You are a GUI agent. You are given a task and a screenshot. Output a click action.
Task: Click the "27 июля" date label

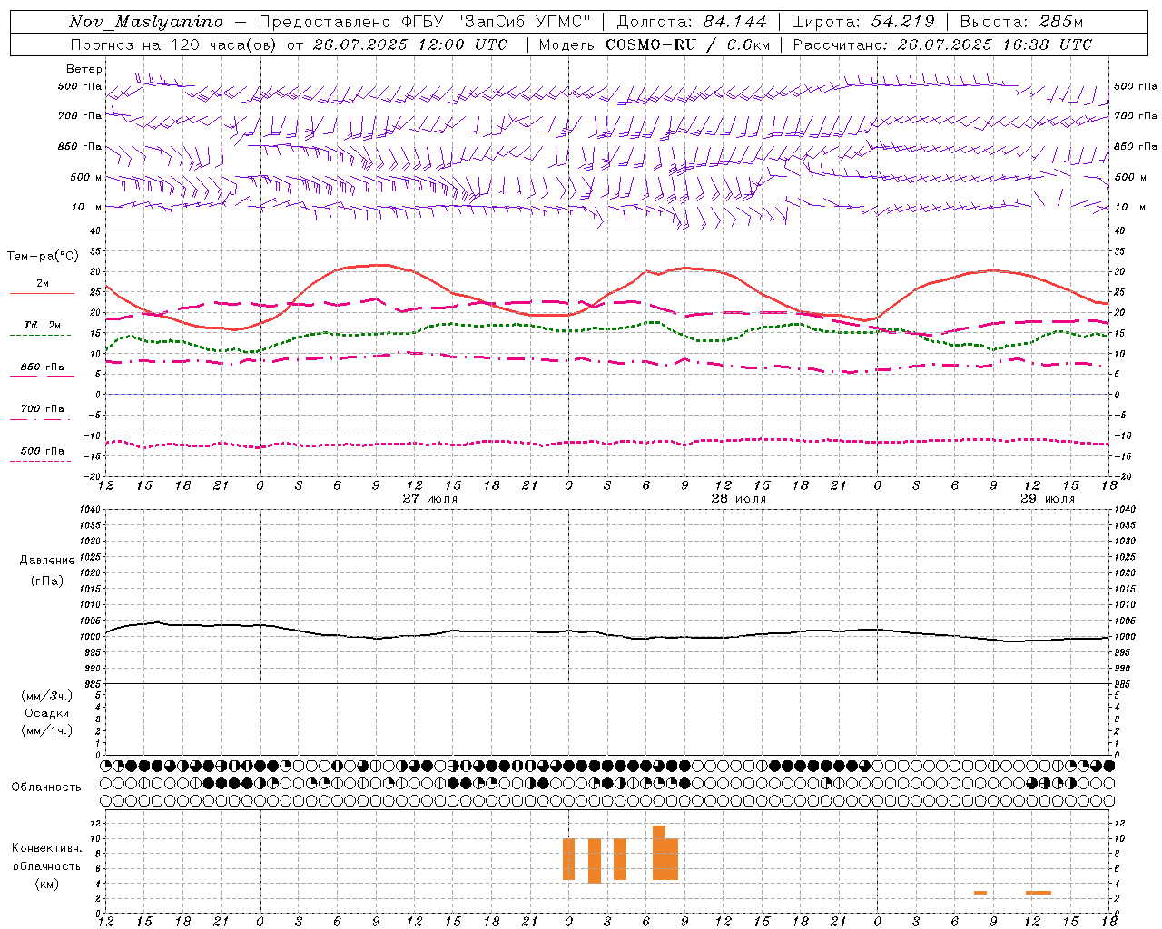pos(430,499)
